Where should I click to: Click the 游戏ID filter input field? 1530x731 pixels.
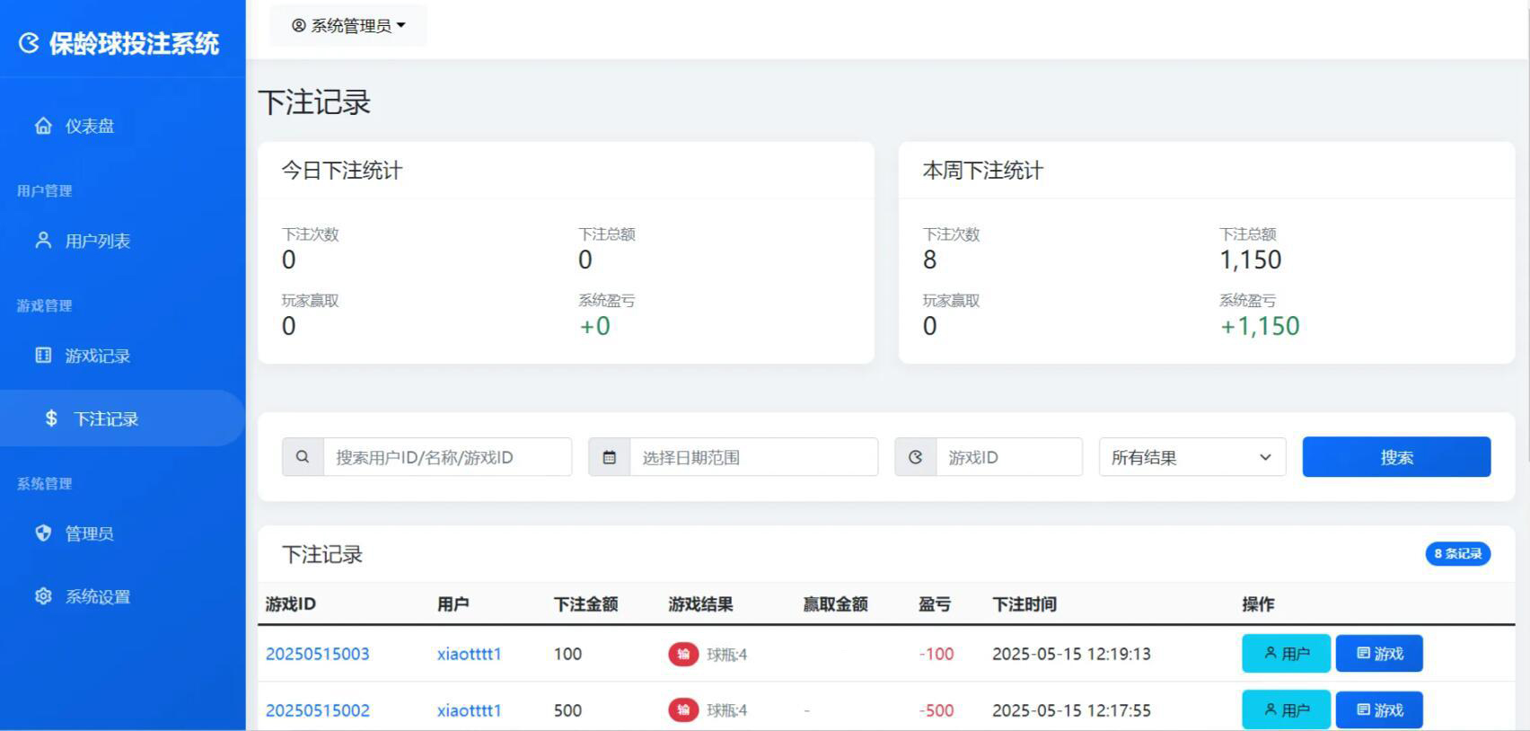click(x=1008, y=457)
